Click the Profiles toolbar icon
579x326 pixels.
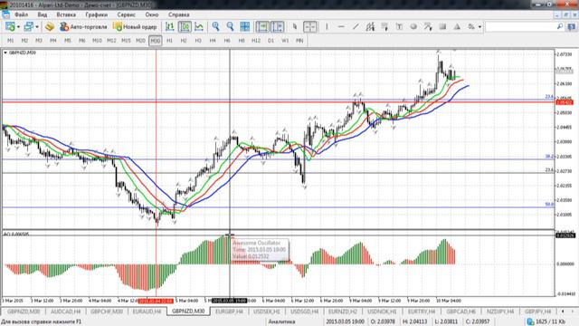[28, 26]
